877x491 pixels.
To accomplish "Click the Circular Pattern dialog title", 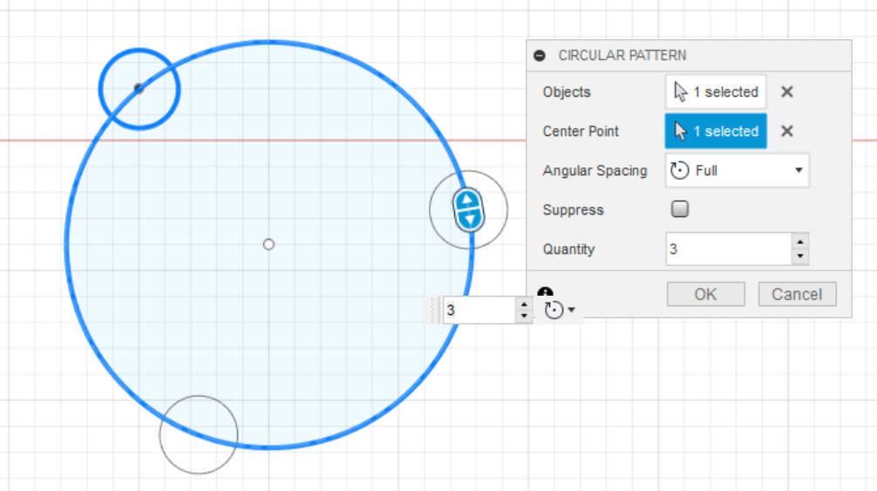I will tap(622, 55).
